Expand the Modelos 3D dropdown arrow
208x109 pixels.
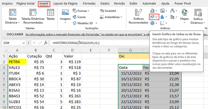(96, 23)
